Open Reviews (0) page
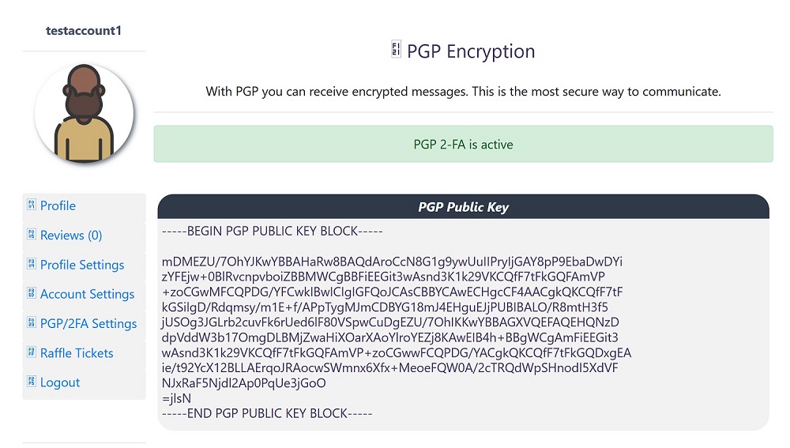This screenshot has width=790, height=448. (x=71, y=235)
